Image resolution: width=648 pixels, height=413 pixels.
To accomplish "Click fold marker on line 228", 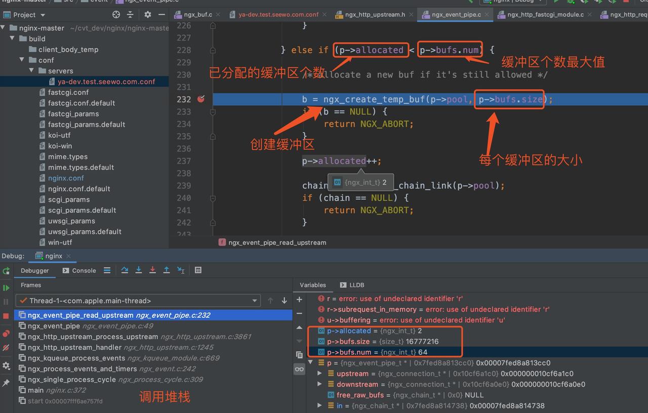I will point(213,50).
